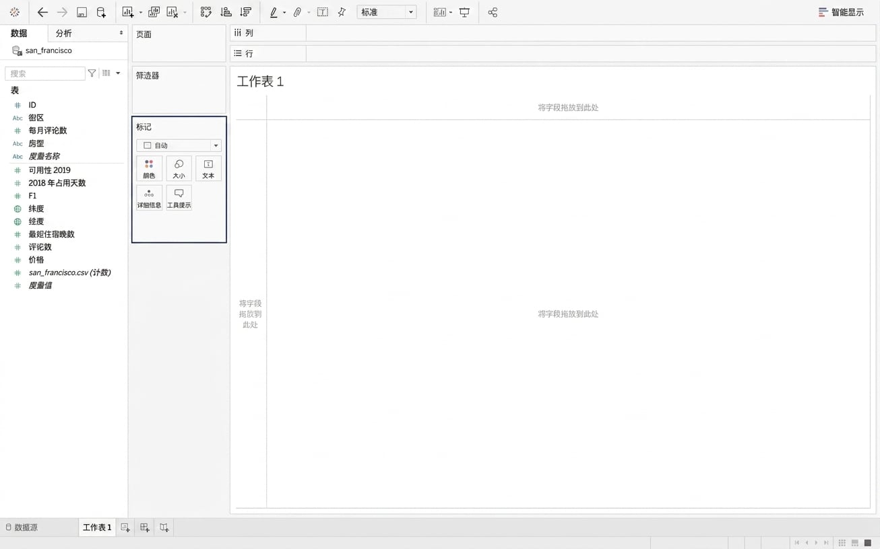Switch to the 分析 pane tab
The width and height of the screenshot is (880, 549).
click(x=63, y=33)
